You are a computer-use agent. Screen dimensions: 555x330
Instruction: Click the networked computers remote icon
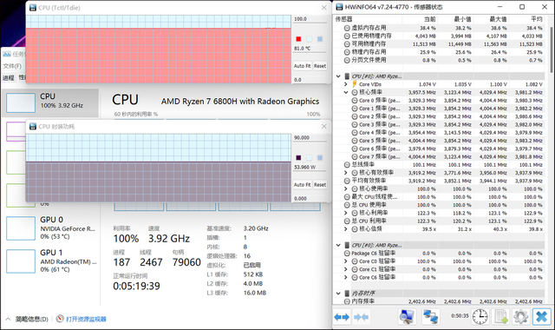[430, 316]
